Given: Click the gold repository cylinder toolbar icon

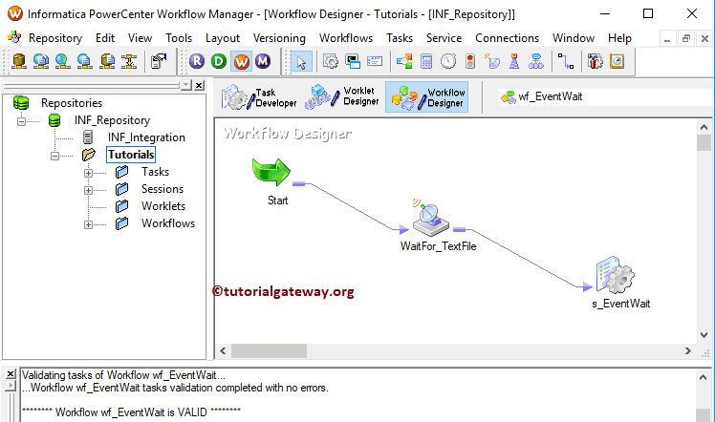Looking at the screenshot, I should tap(19, 61).
